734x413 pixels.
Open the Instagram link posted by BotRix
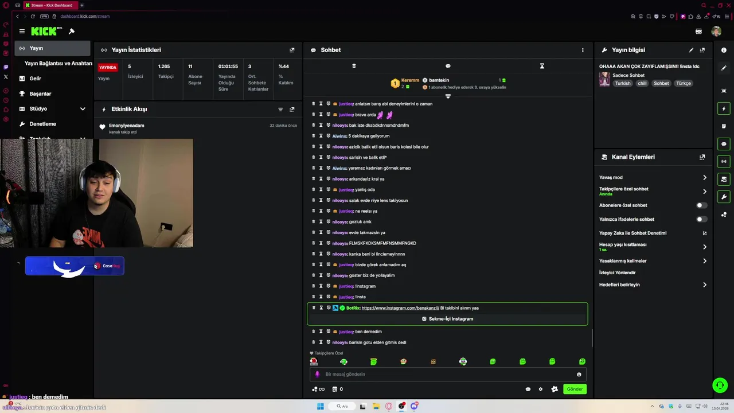400,308
